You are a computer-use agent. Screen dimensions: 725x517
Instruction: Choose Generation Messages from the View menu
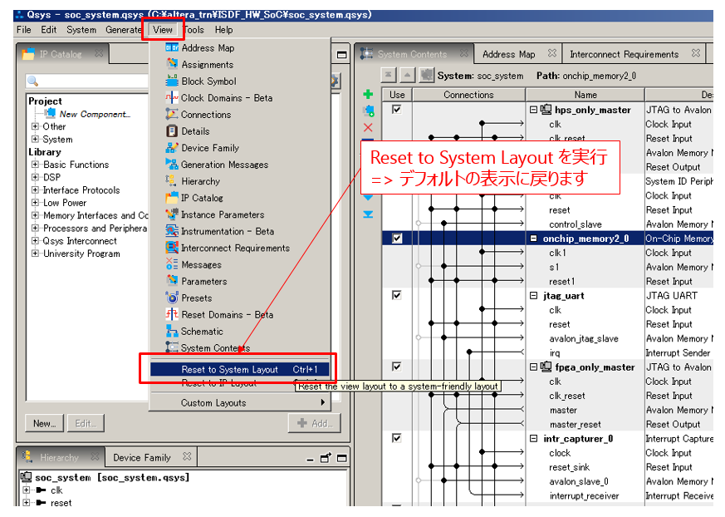(x=224, y=165)
